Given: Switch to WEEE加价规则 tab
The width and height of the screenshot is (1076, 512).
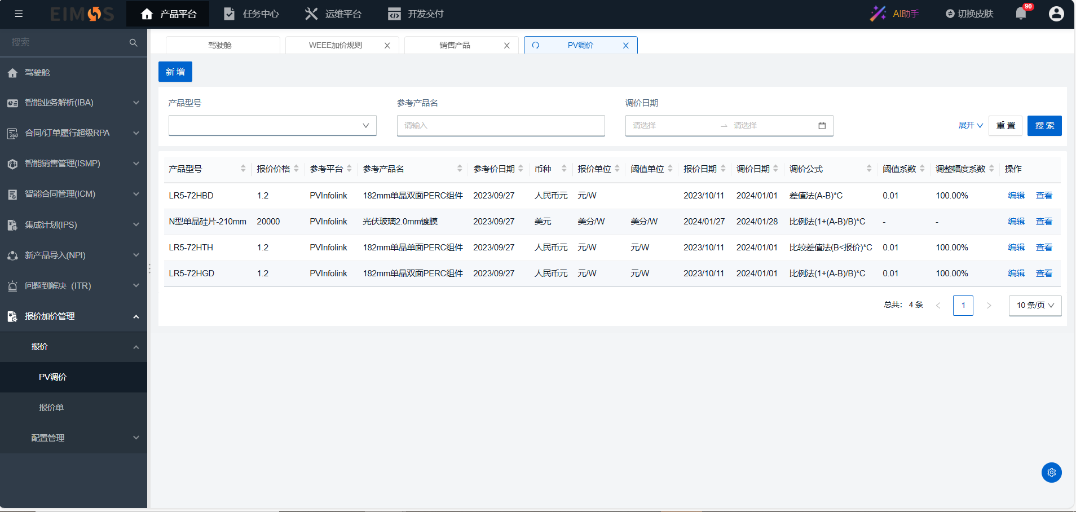Looking at the screenshot, I should pyautogui.click(x=336, y=45).
